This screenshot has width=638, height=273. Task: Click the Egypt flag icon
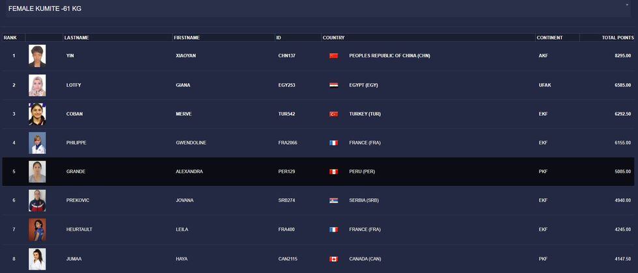point(334,85)
